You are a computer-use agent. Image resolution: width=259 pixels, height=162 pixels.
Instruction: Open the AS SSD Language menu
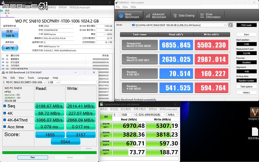coord(43,78)
